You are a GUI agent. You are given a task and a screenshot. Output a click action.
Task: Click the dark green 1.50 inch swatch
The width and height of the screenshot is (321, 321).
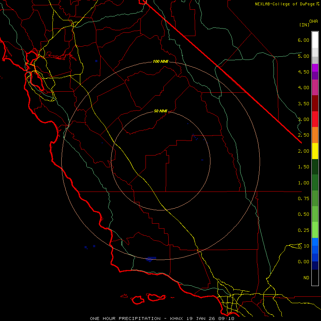(x=315, y=167)
